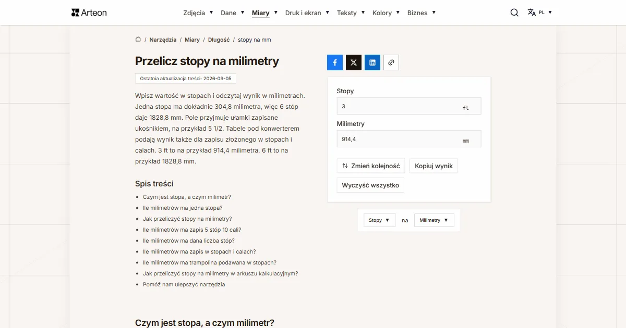Expand the Kolory menu
The image size is (626, 328).
click(386, 12)
